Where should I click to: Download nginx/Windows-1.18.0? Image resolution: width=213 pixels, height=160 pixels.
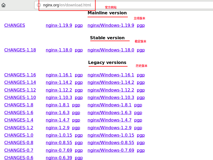click(x=111, y=50)
